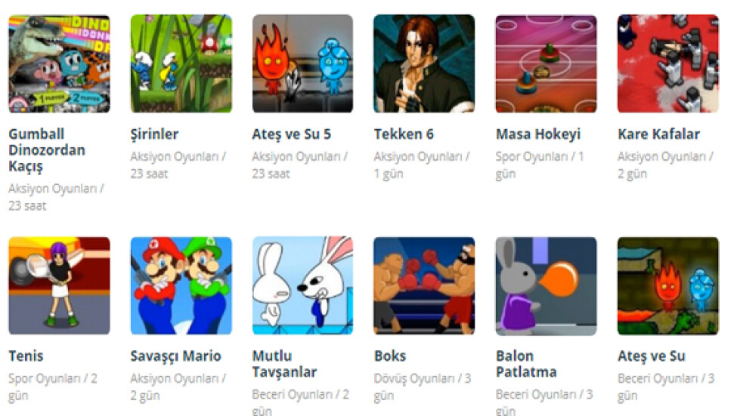
Task: Click the Savaşçı Mario thumbnail image
Action: pos(181,285)
